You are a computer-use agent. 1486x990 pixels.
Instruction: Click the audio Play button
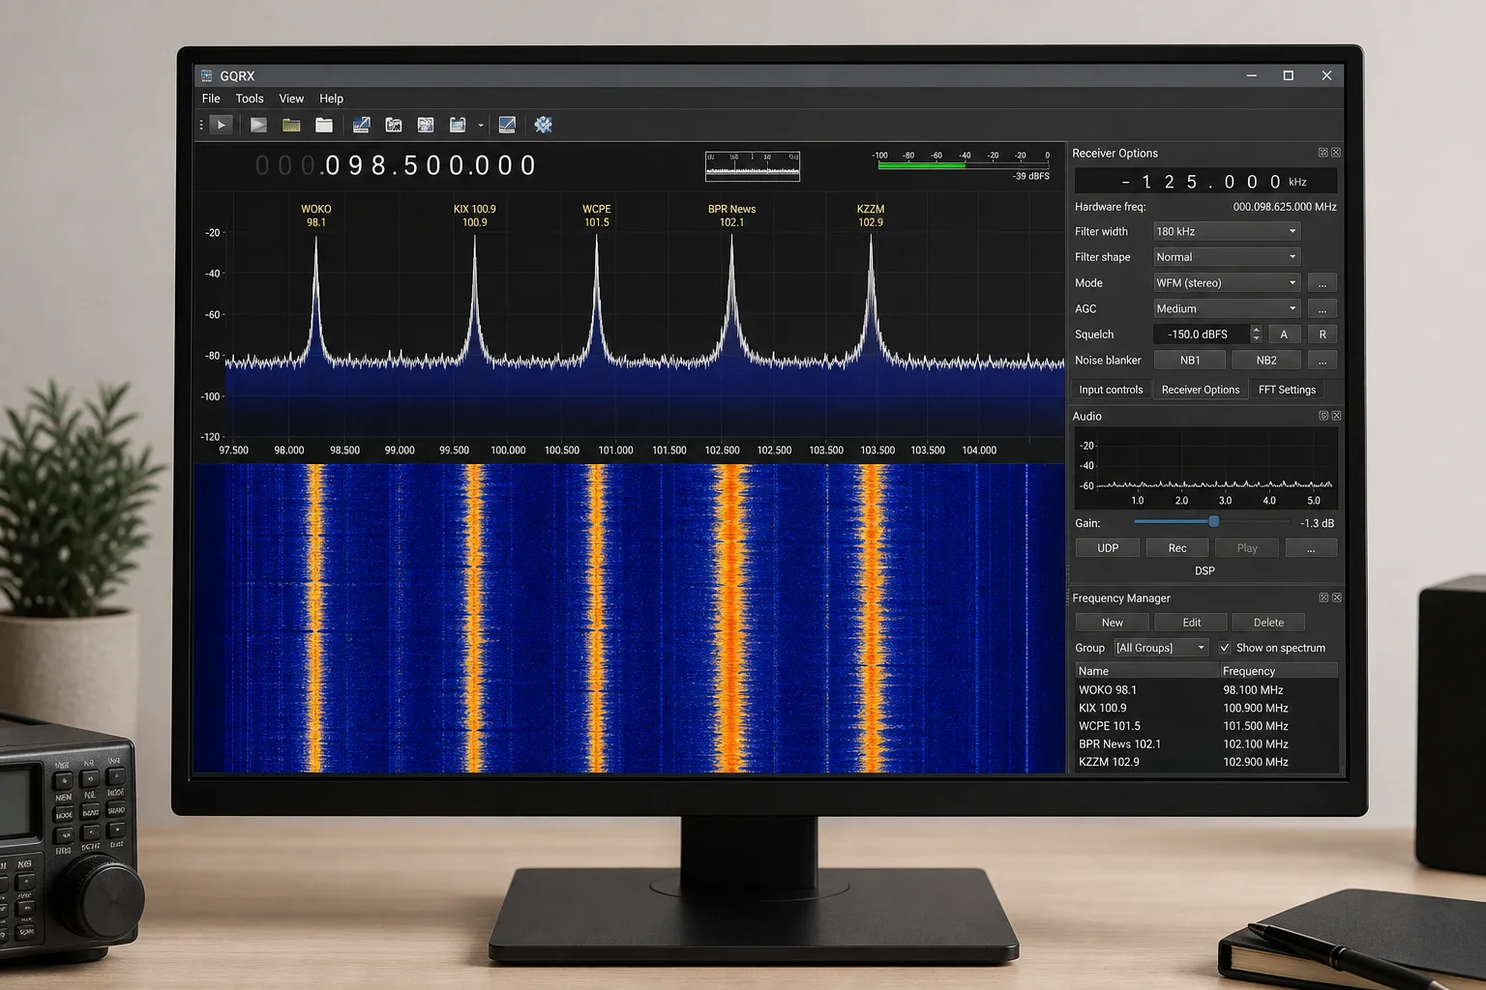pos(1247,548)
